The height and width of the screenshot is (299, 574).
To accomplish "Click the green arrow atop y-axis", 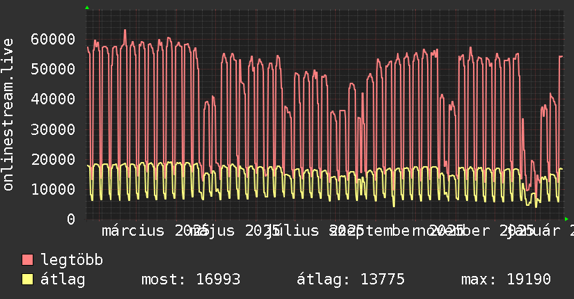I will (87, 8).
